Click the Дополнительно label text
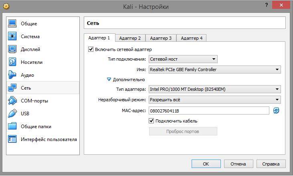Screen dimensions: 293x176 pos(129,80)
